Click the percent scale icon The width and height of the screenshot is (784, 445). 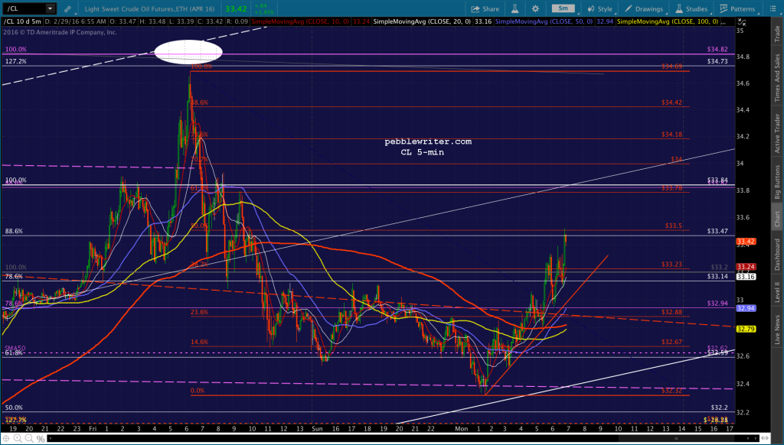[x=41, y=439]
